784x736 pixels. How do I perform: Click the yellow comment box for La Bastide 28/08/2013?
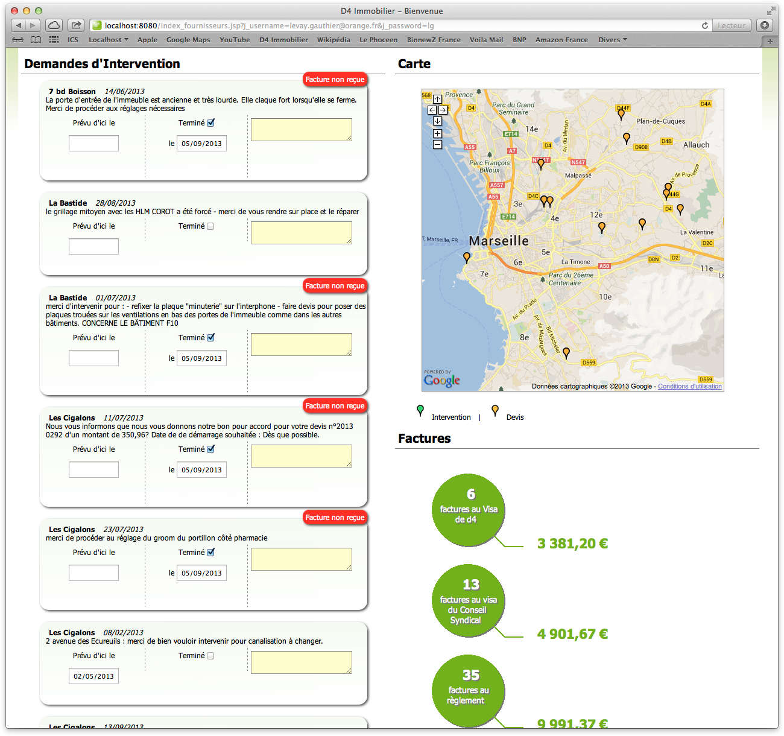tap(302, 233)
